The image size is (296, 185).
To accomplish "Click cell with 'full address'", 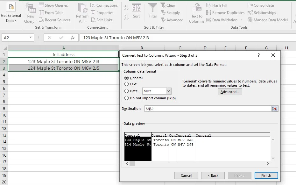I will pyautogui.click(x=63, y=54).
